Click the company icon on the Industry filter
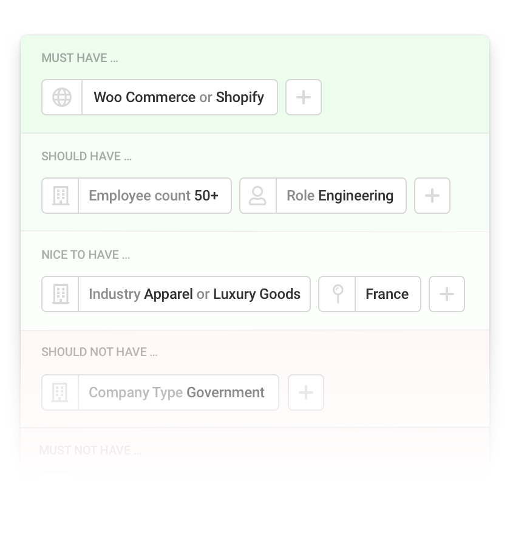This screenshot has width=510, height=537. click(60, 294)
